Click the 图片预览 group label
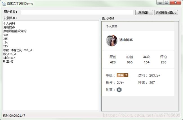Viewport: 183px width, 120px height. click(x=108, y=18)
